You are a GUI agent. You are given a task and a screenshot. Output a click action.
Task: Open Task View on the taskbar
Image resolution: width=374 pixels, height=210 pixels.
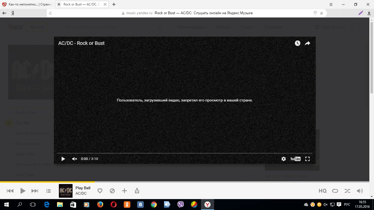coord(33,205)
